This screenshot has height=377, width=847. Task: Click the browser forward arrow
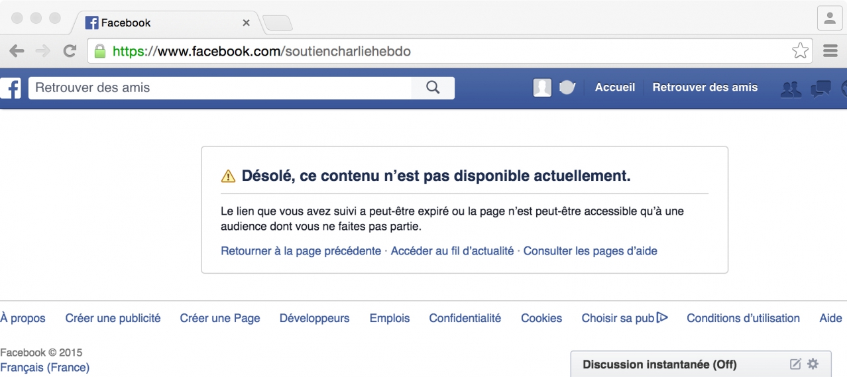pos(42,51)
